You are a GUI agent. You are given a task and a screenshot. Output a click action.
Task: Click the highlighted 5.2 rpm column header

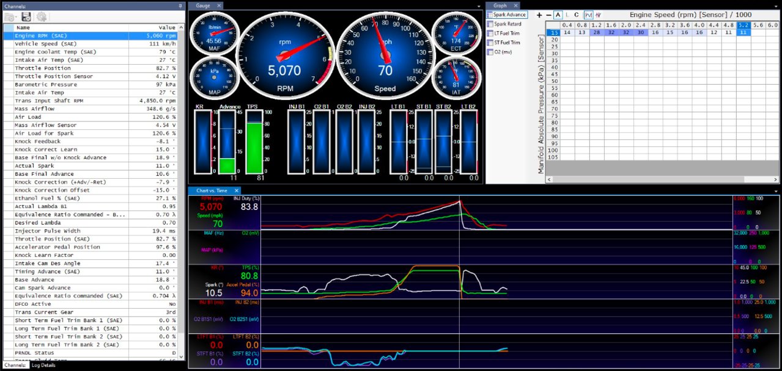[x=743, y=25]
